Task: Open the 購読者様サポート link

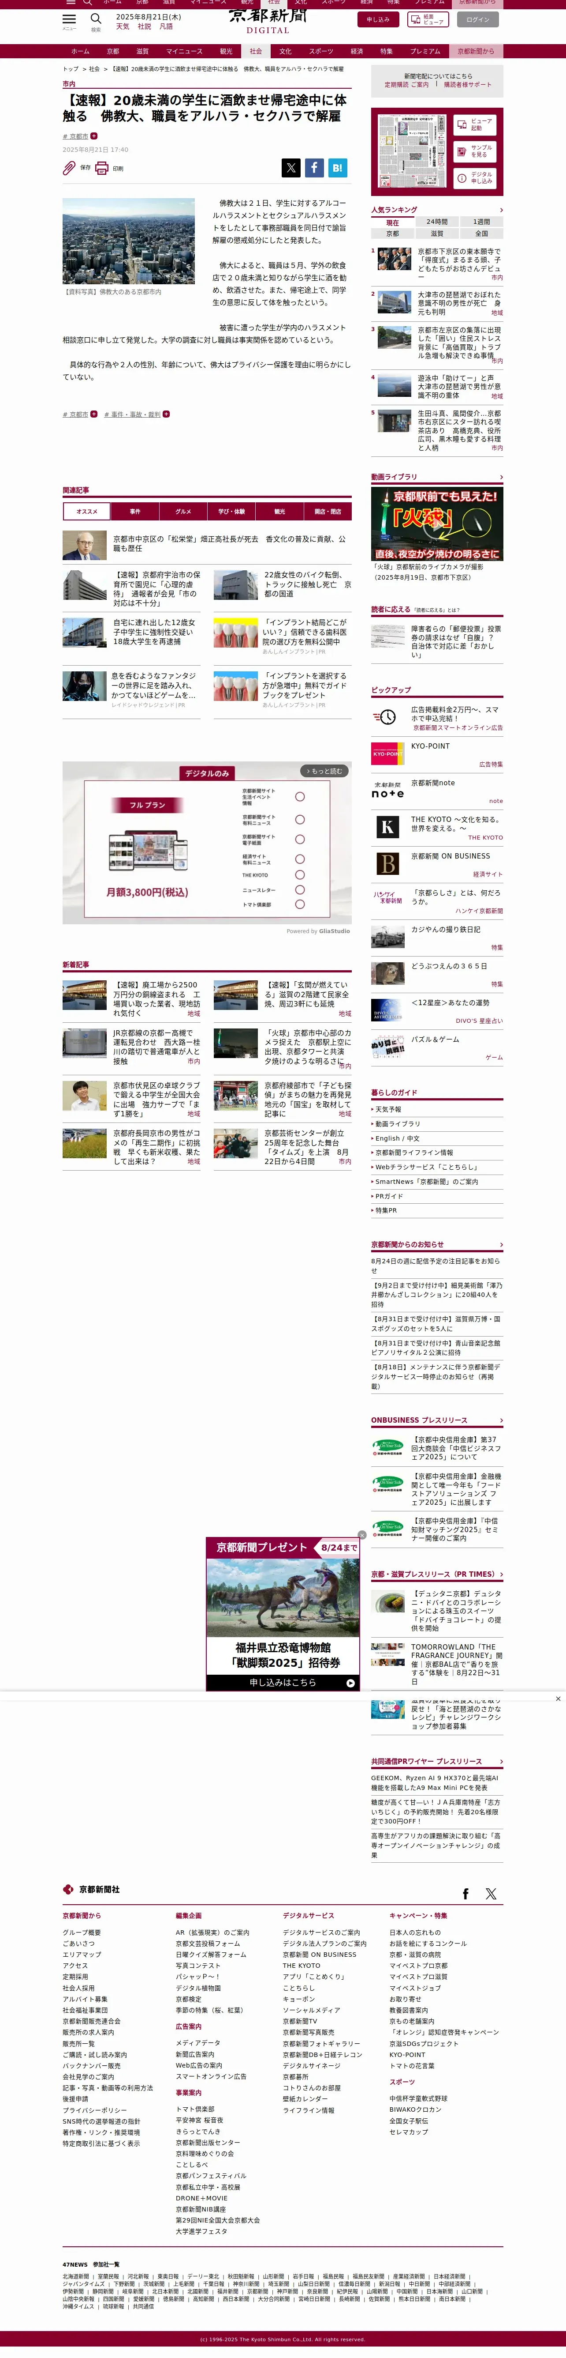Action: (x=467, y=84)
